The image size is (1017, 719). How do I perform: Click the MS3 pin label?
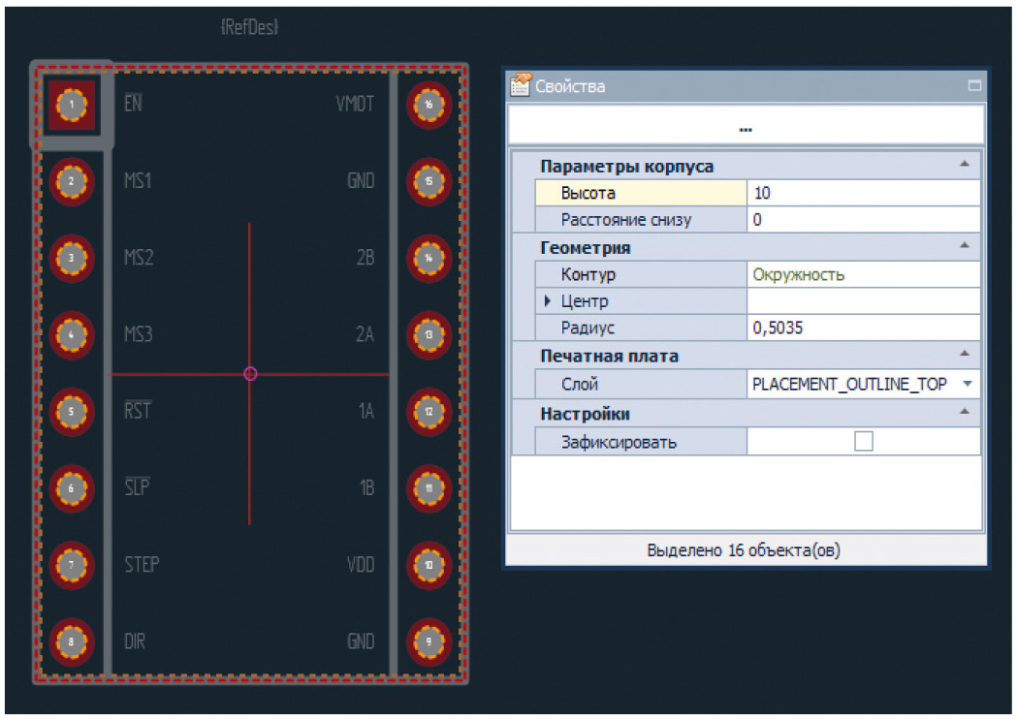(x=138, y=334)
